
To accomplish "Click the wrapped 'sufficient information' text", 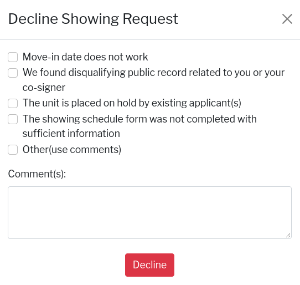I will [x=71, y=134].
